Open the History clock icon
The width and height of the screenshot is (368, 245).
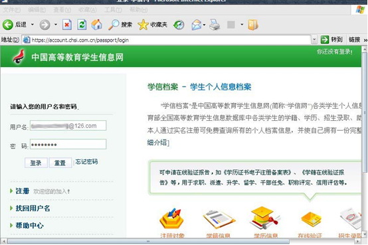[x=179, y=25]
